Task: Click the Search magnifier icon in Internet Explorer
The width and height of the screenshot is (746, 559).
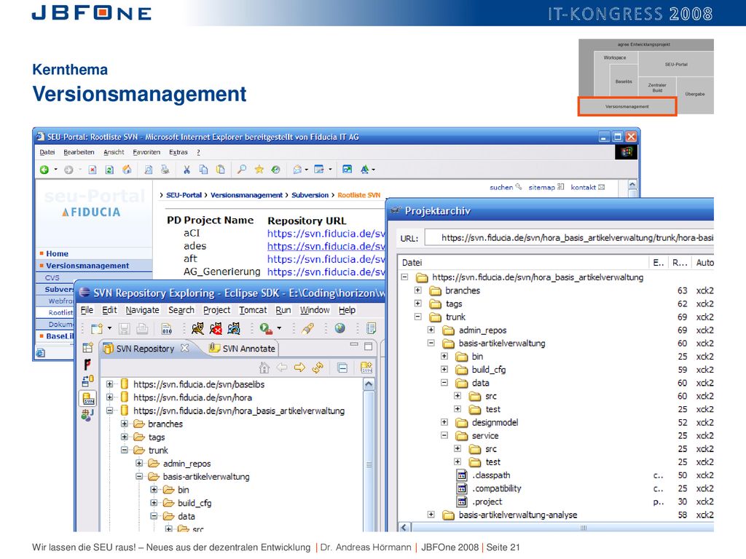Action: click(x=242, y=170)
